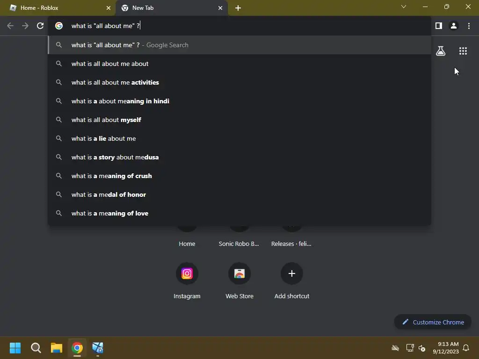Open the tab search chevron
The width and height of the screenshot is (479, 359).
coord(404,7)
